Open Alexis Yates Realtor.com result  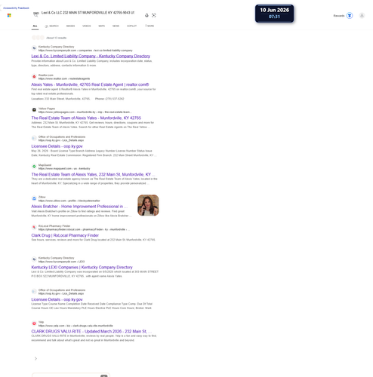(90, 84)
